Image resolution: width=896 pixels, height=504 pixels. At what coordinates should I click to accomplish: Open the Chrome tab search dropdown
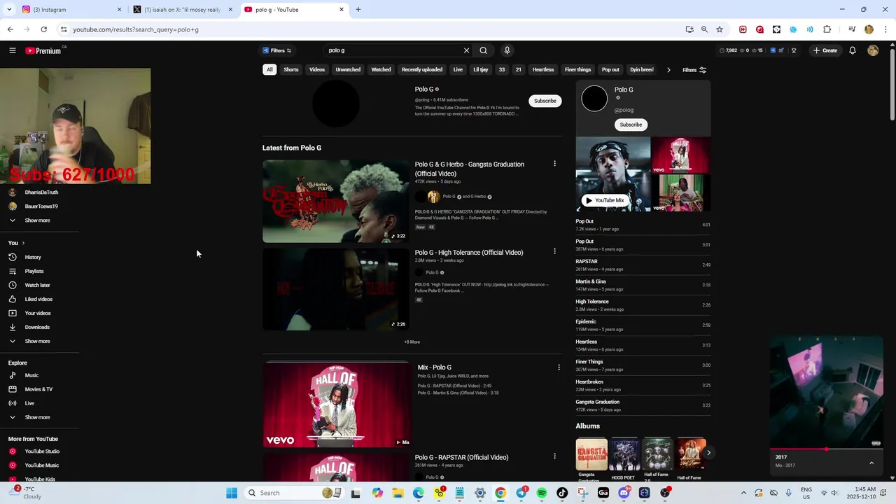click(x=9, y=10)
